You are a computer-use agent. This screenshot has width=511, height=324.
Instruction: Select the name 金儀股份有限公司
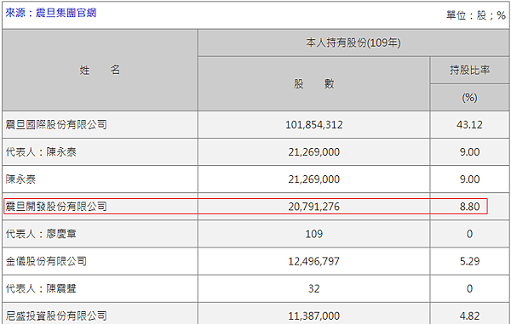(46, 261)
